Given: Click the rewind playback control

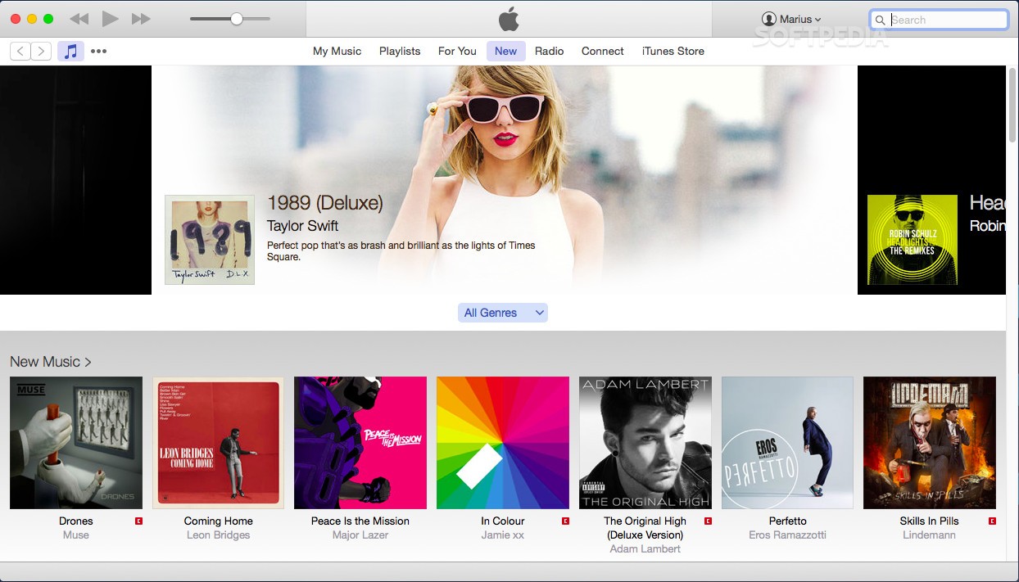Looking at the screenshot, I should click(79, 18).
